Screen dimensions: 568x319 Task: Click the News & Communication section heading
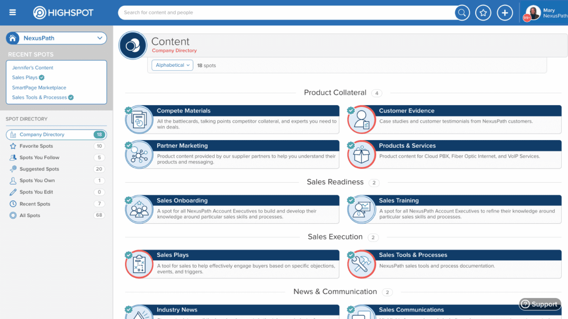pos(335,292)
